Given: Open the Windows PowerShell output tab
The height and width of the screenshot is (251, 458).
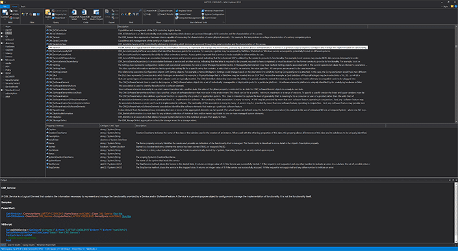Looking at the screenshot, I should pos(46,245).
